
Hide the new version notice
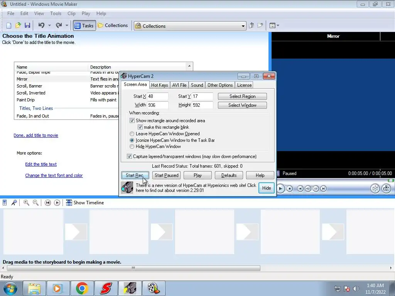coord(267,188)
